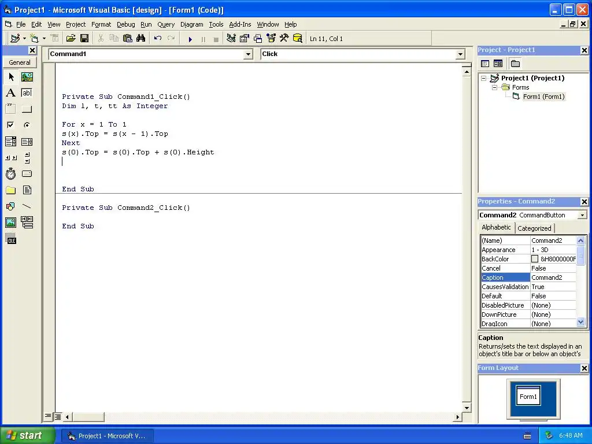The image size is (592, 444).
Task: Save the project using the floppy disk icon
Action: coord(84,39)
